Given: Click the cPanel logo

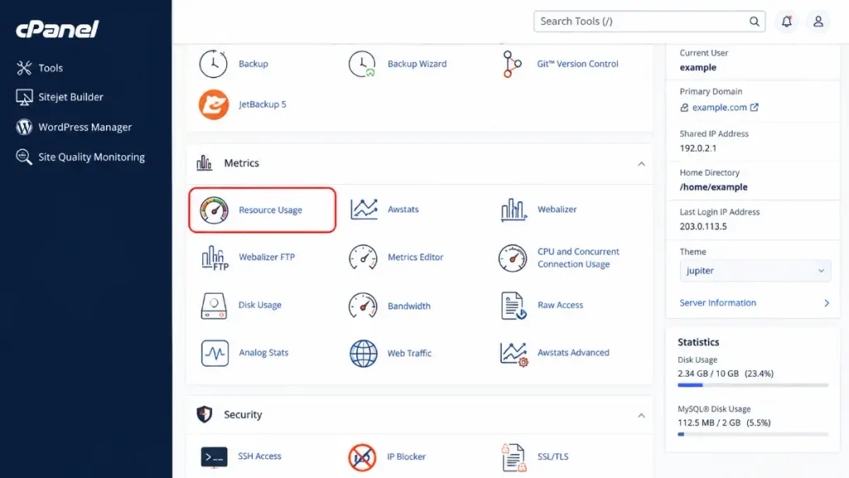Looking at the screenshot, I should (x=57, y=29).
